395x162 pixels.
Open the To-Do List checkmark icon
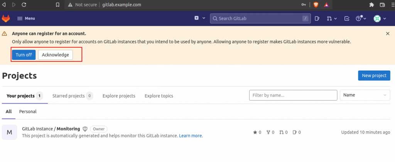click(346, 18)
